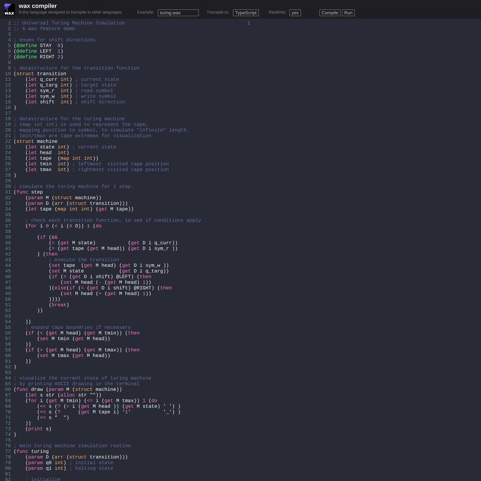This screenshot has width=481, height=481.
Task: Click the "(if (&&" line
Action: coord(47,237)
